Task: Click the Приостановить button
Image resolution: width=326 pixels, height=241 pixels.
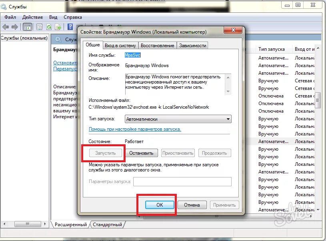Action: click(178, 153)
